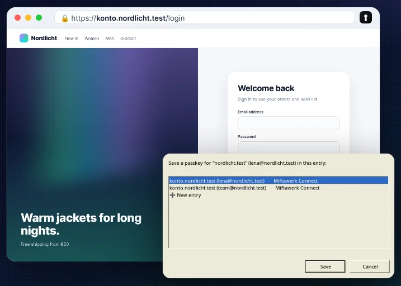Image resolution: width=401 pixels, height=286 pixels.
Task: Open the Outdoor category
Action: pyautogui.click(x=128, y=39)
